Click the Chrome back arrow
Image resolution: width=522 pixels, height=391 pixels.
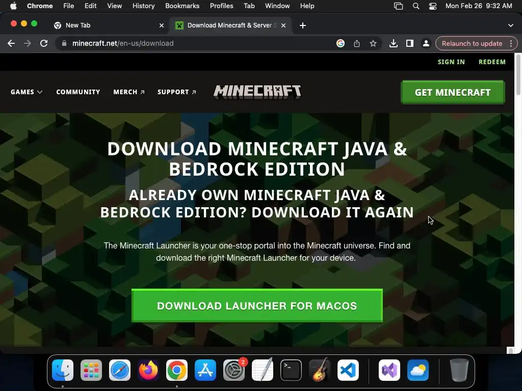(x=11, y=43)
